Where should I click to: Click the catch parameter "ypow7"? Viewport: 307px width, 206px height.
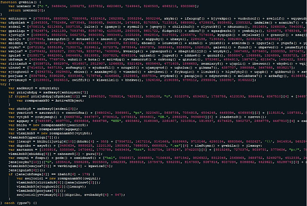pyautogui.click(x=24, y=203)
